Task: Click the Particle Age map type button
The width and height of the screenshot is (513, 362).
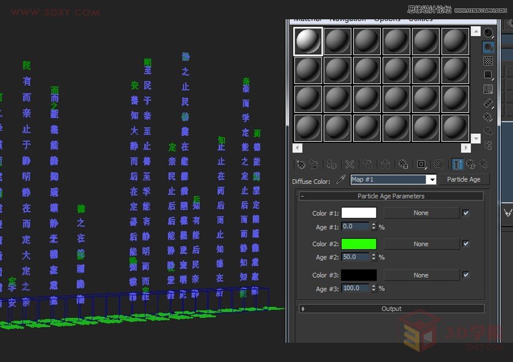Action: point(464,180)
